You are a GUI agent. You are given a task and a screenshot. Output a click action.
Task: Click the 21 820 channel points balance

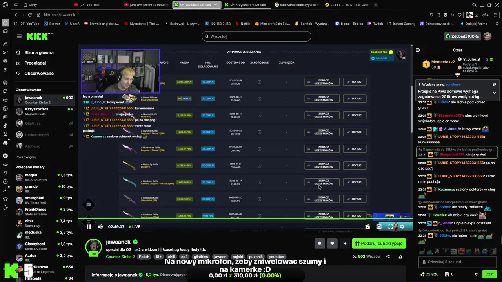[429, 274]
